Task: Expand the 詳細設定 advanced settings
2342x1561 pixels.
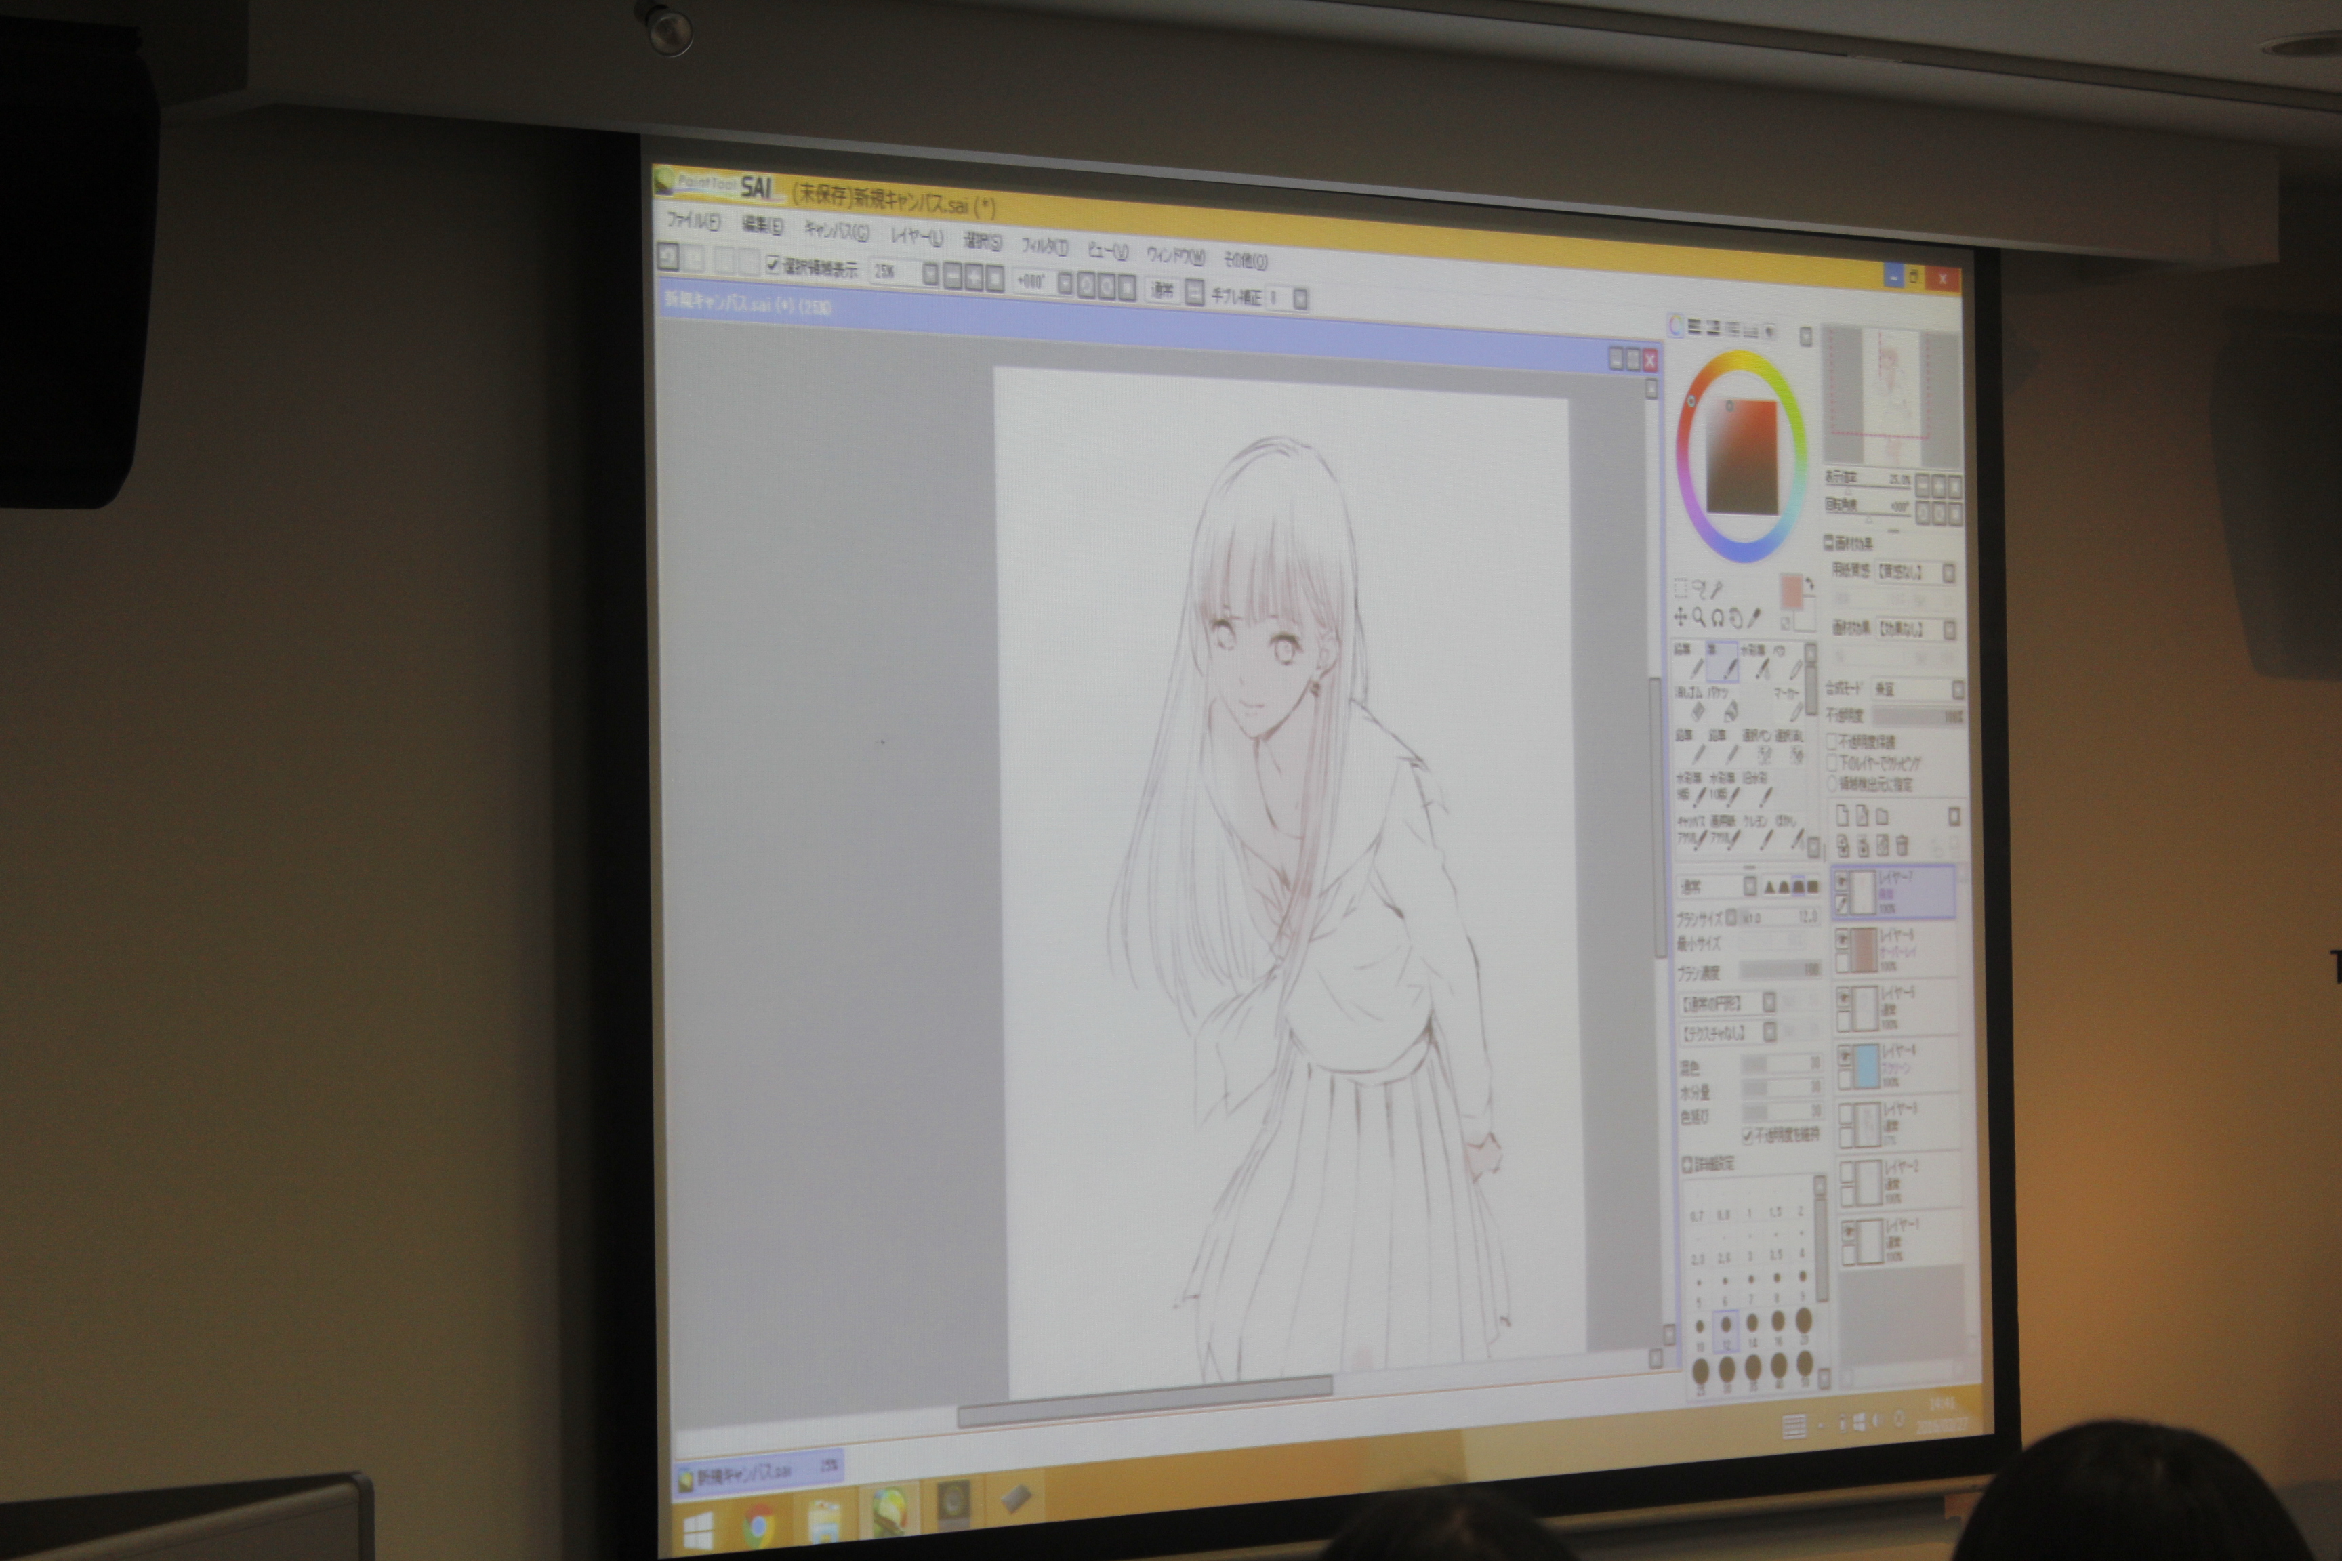Action: tap(1688, 1164)
